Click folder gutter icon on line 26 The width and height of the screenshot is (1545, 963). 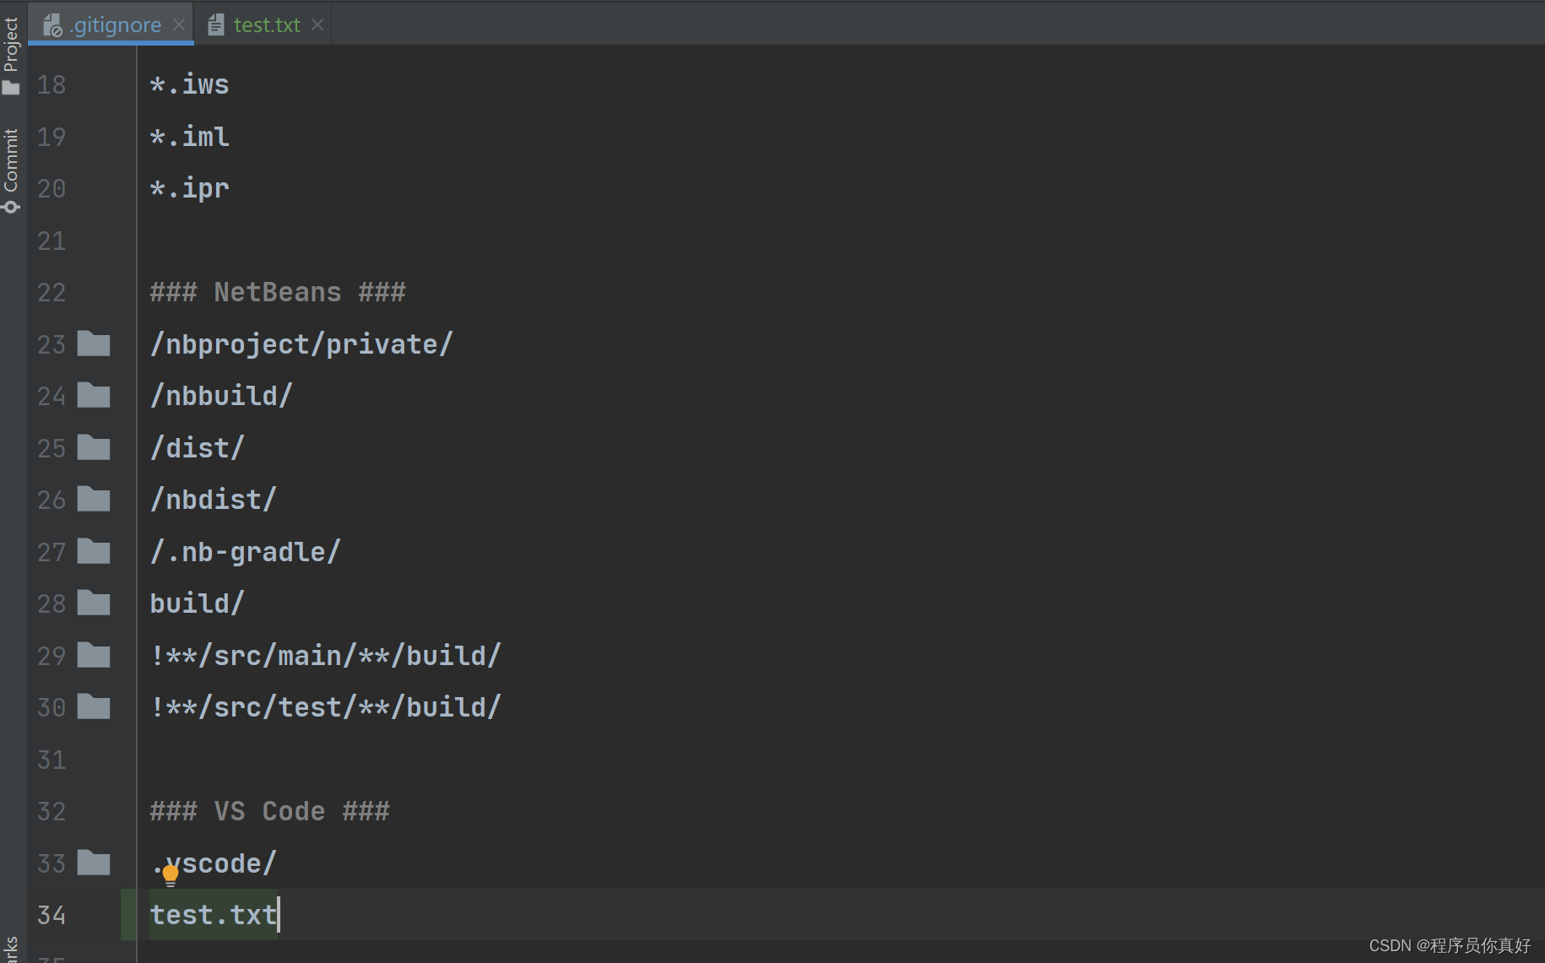(x=94, y=499)
